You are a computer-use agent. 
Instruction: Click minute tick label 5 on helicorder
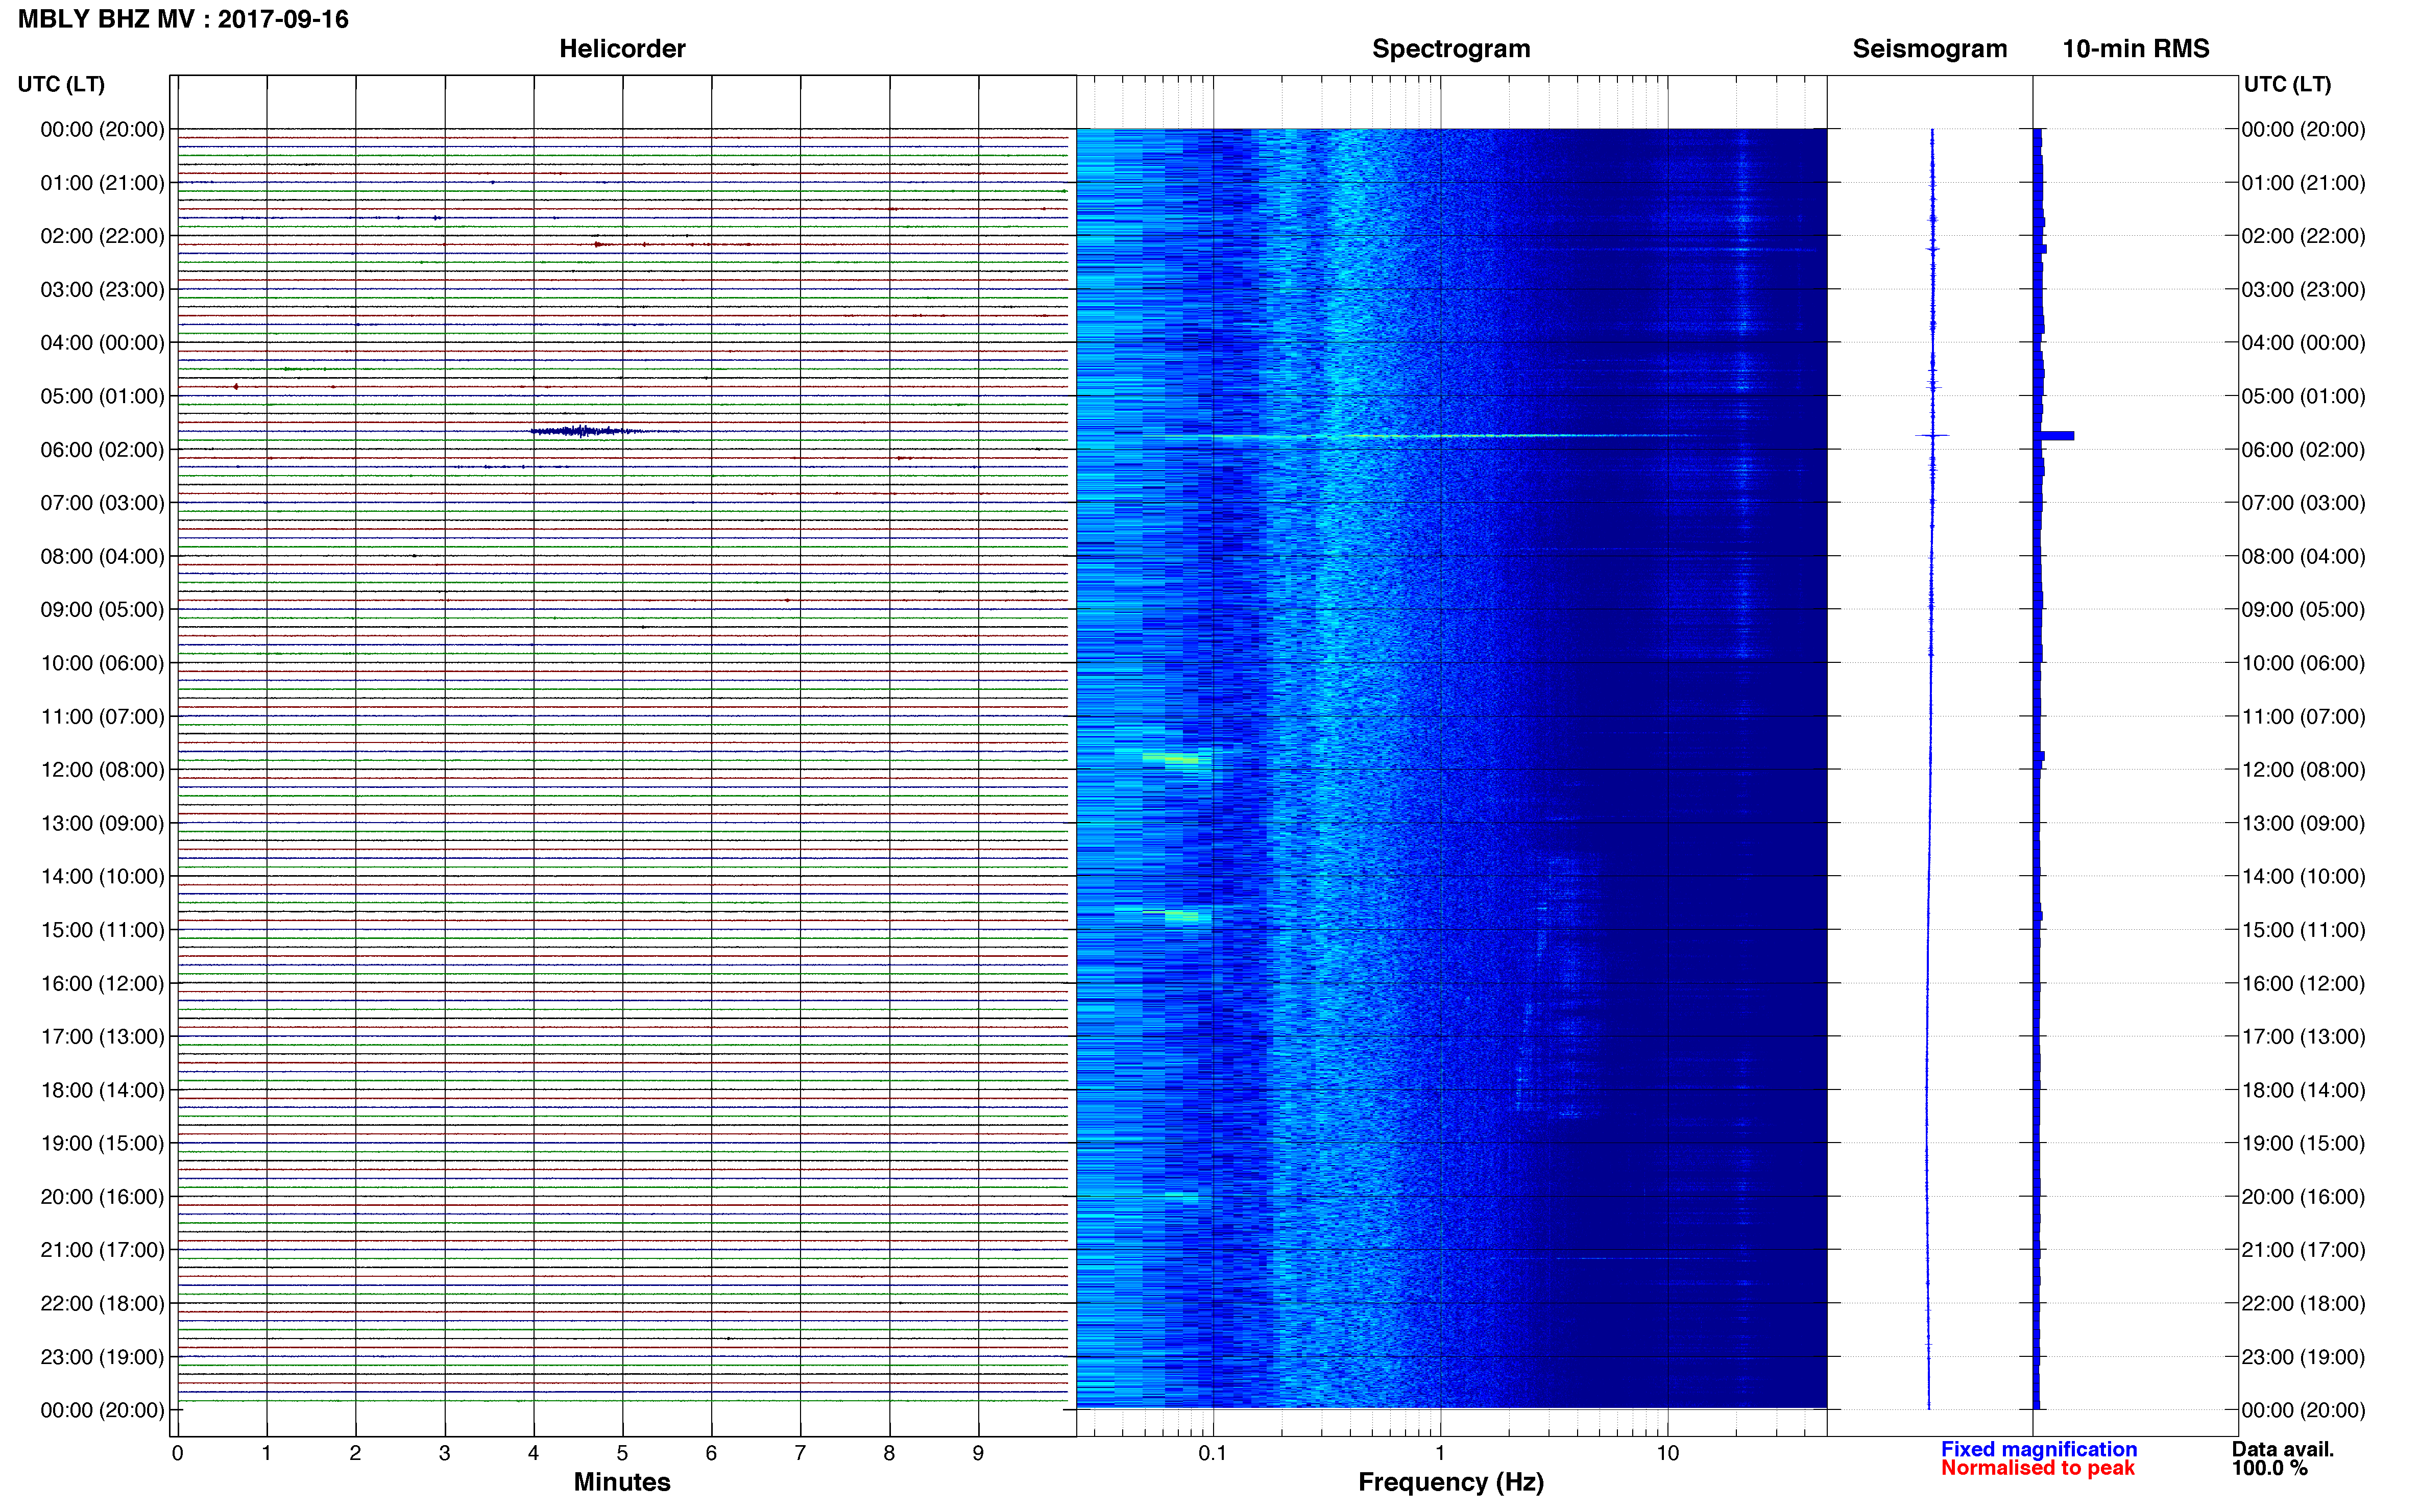[x=622, y=1453]
